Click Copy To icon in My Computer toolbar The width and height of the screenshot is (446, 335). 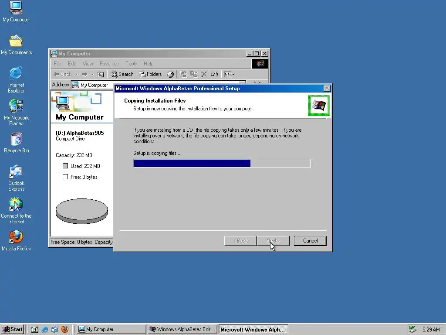tap(194, 74)
